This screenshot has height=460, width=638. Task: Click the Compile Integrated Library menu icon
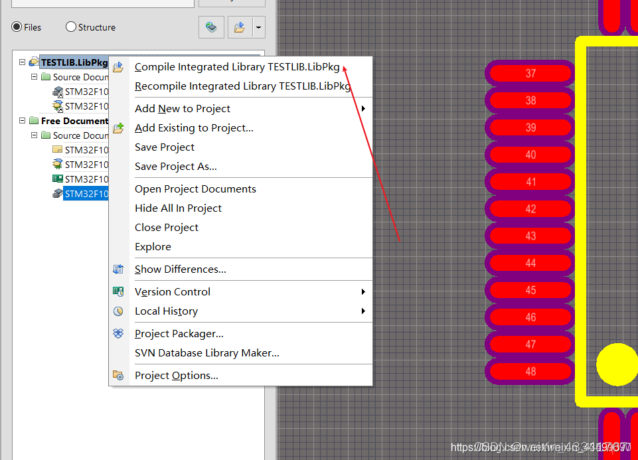(x=118, y=67)
